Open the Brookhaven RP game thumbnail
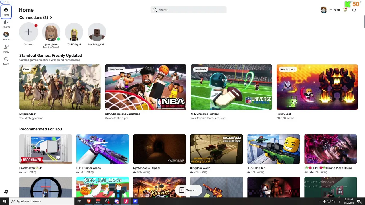 [46, 149]
